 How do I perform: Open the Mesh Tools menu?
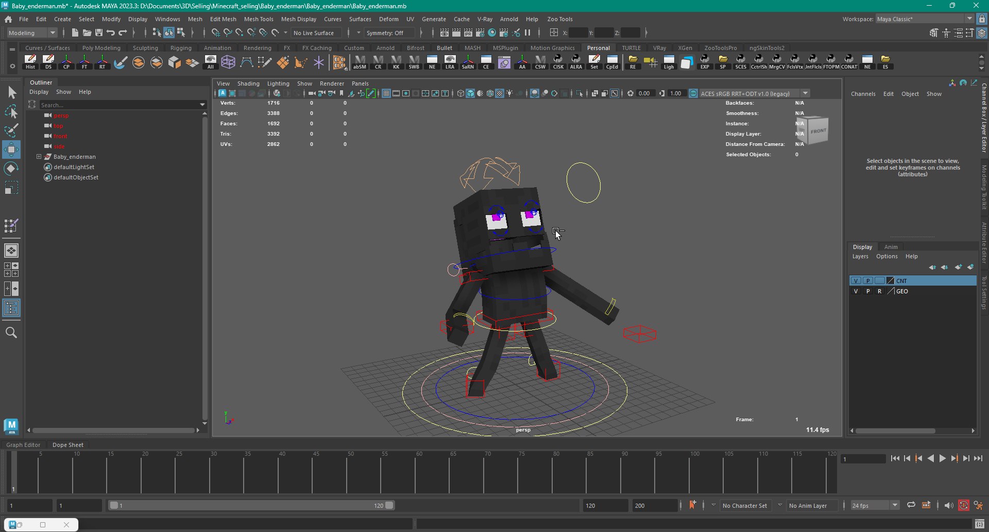pos(259,19)
